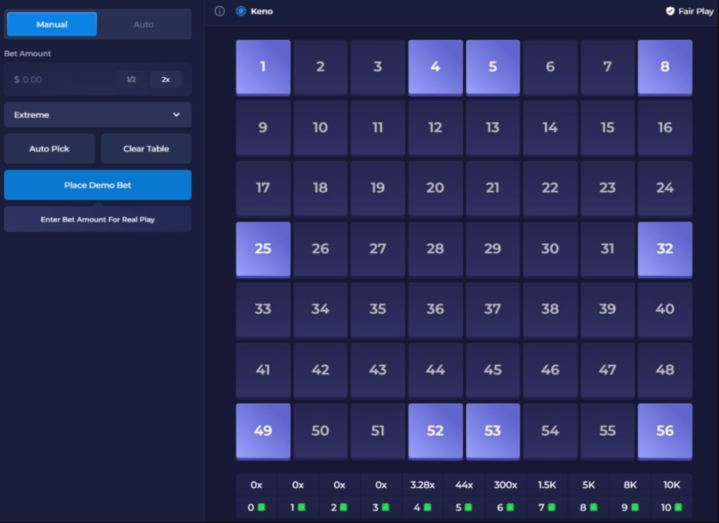Deselect number 56 tile
This screenshot has height=523, width=719.
coord(665,431)
